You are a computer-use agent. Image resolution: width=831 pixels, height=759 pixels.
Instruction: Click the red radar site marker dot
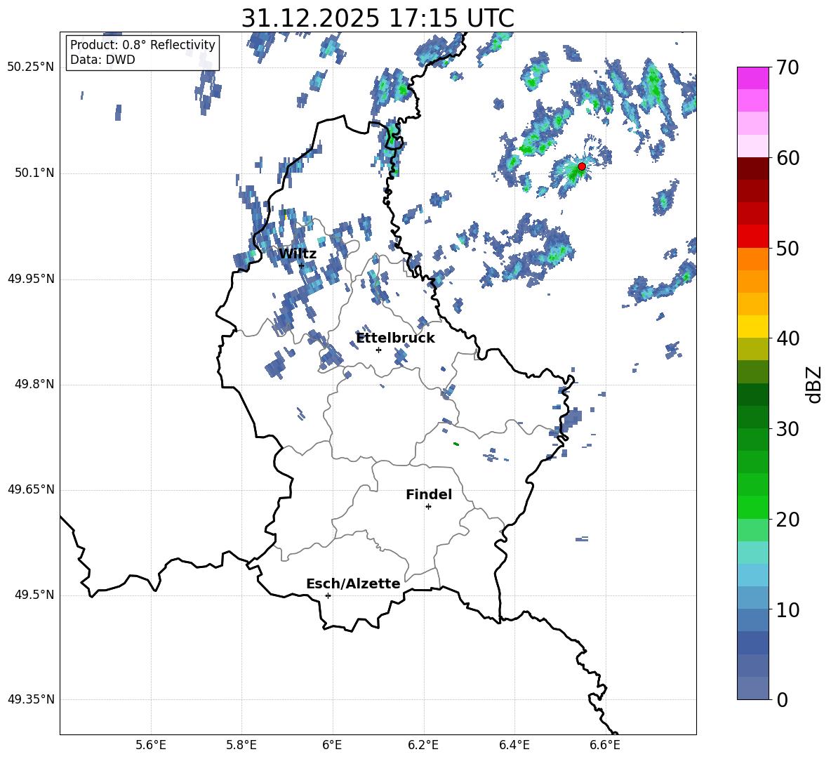(581, 166)
